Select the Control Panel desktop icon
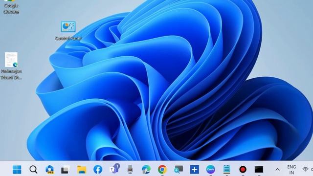This screenshot has width=313, height=176. coord(68,31)
